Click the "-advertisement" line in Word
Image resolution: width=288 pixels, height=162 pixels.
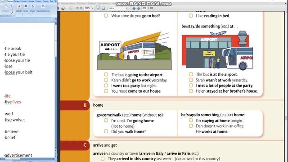click(18, 155)
